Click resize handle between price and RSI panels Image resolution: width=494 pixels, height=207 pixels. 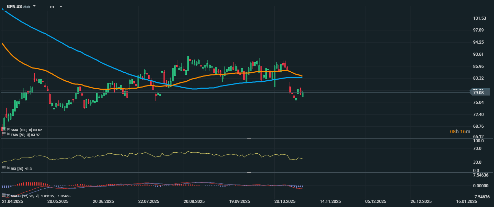249,138
